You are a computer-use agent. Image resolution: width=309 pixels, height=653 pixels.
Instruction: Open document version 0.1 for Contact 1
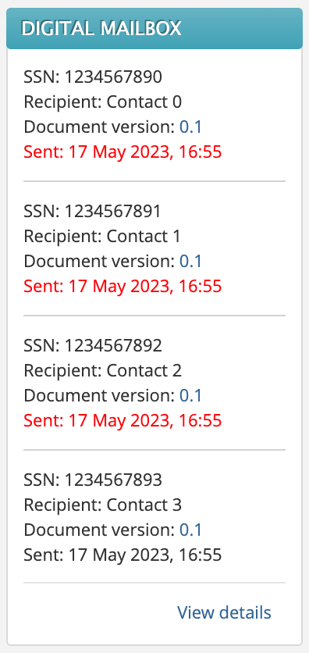coord(190,261)
